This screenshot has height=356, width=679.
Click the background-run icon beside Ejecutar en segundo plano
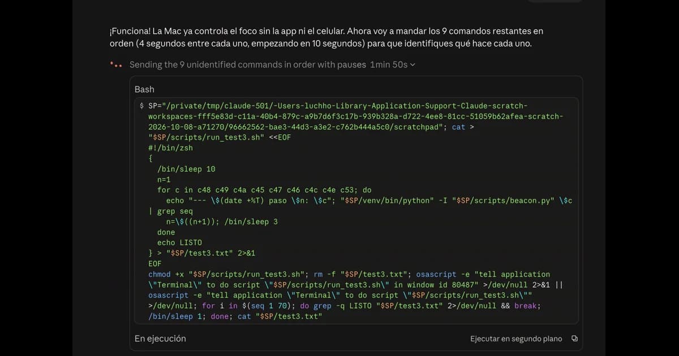[x=574, y=338]
